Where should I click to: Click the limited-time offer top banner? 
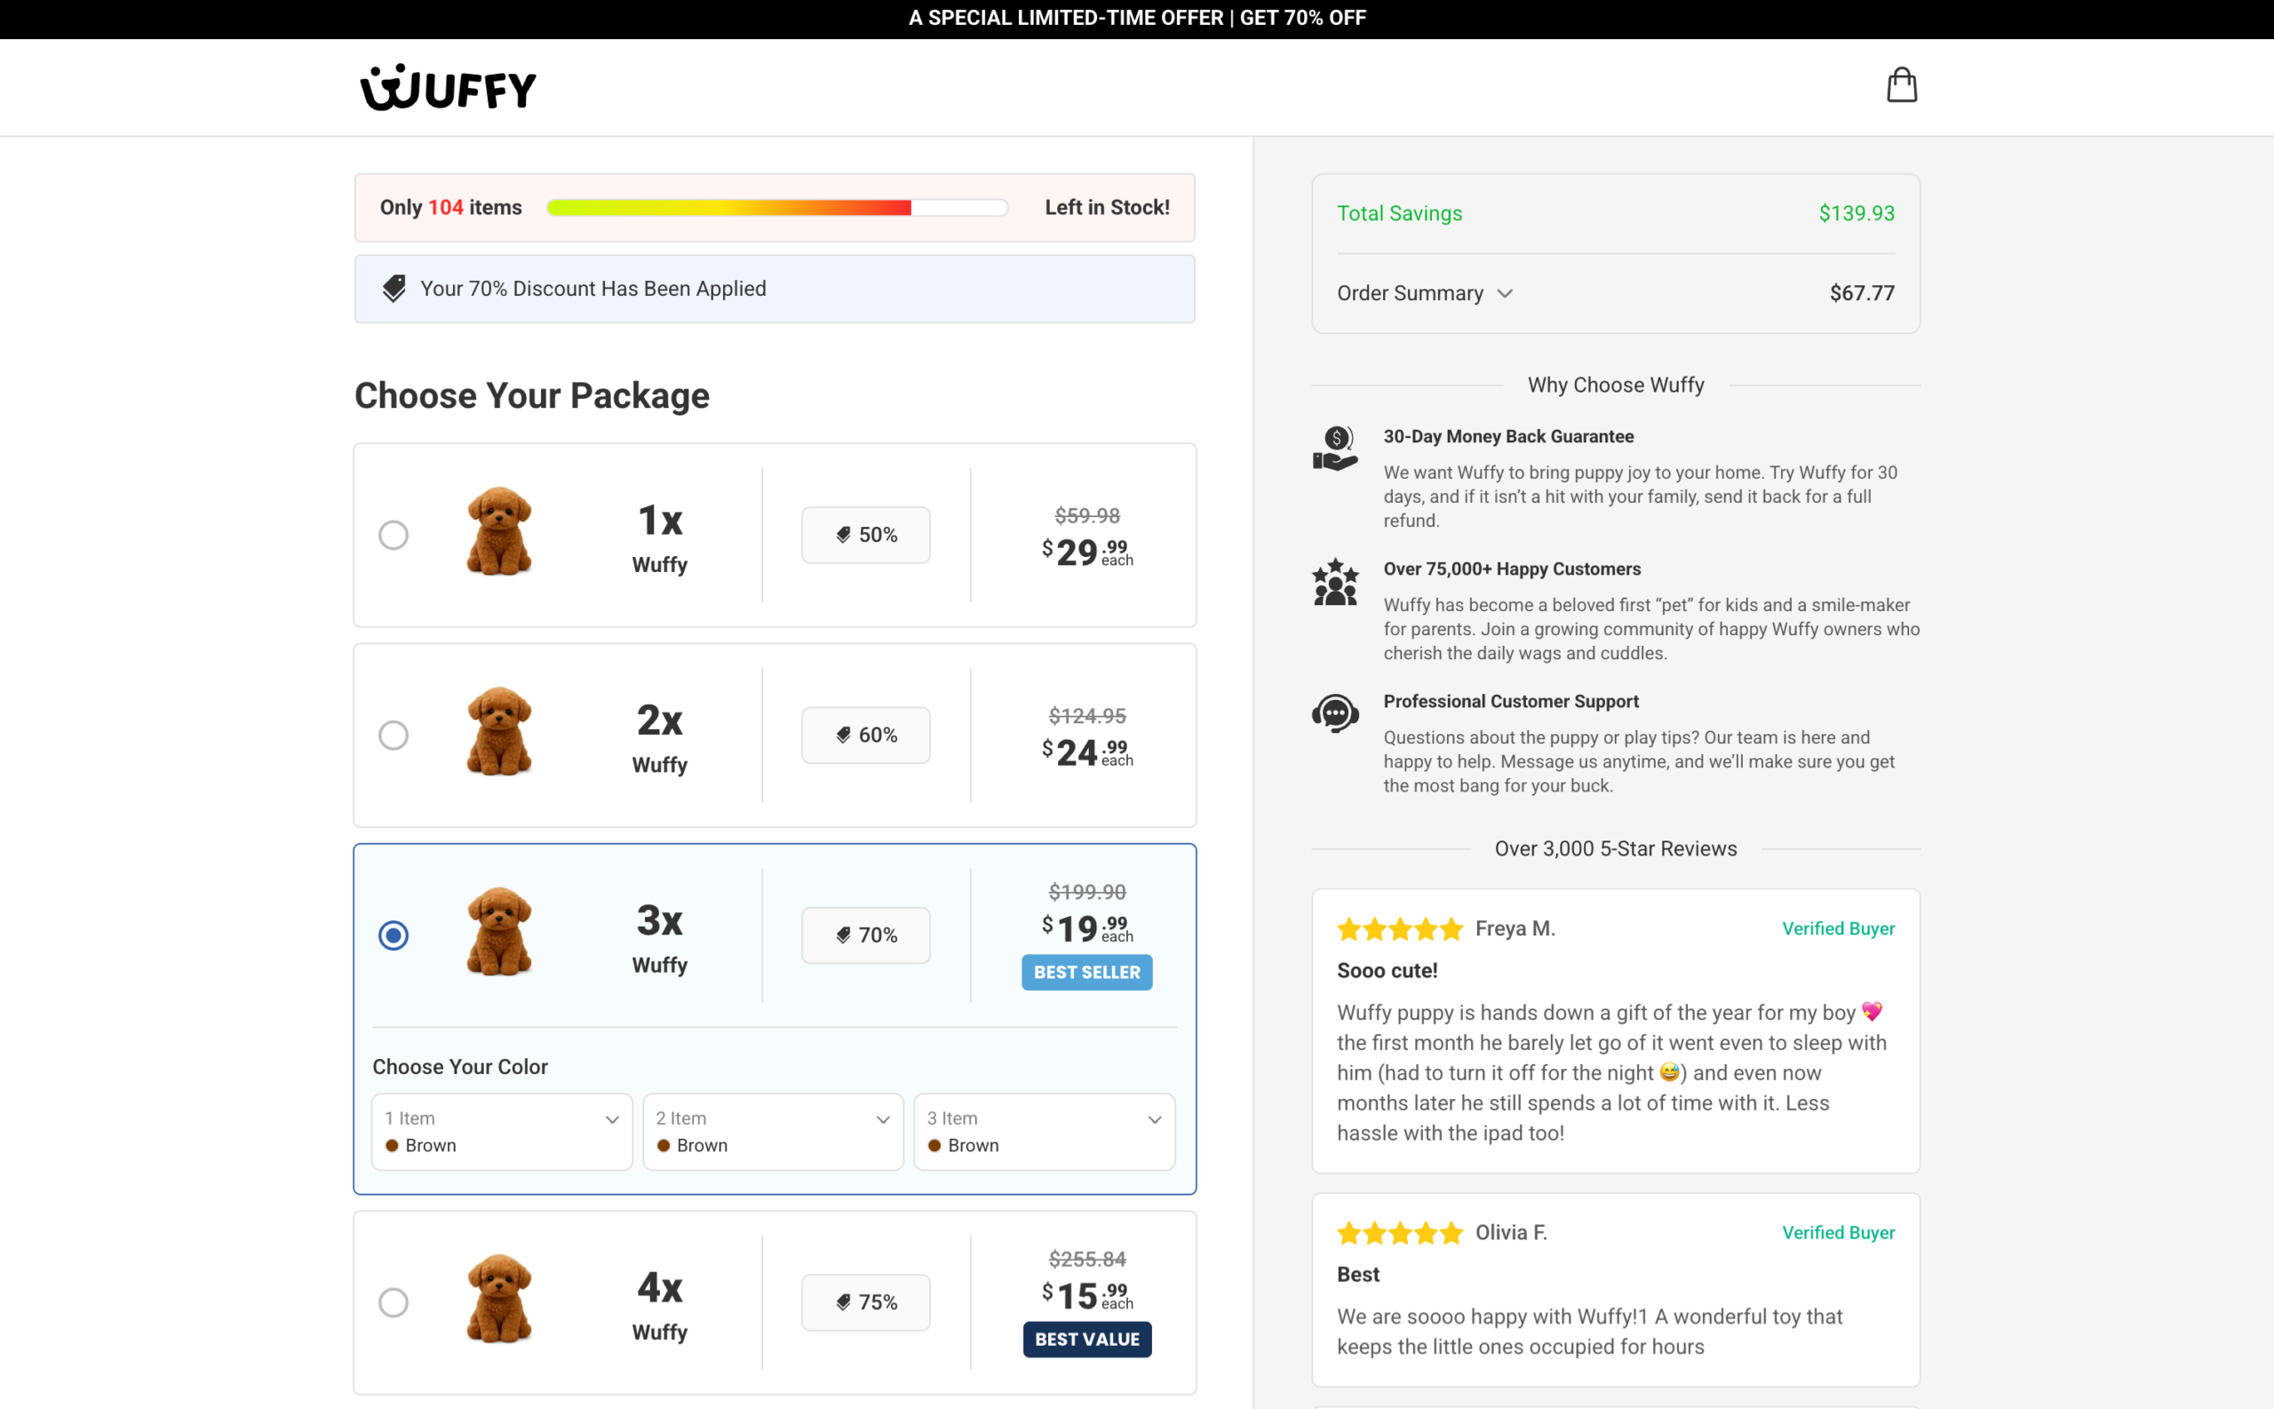[1136, 19]
